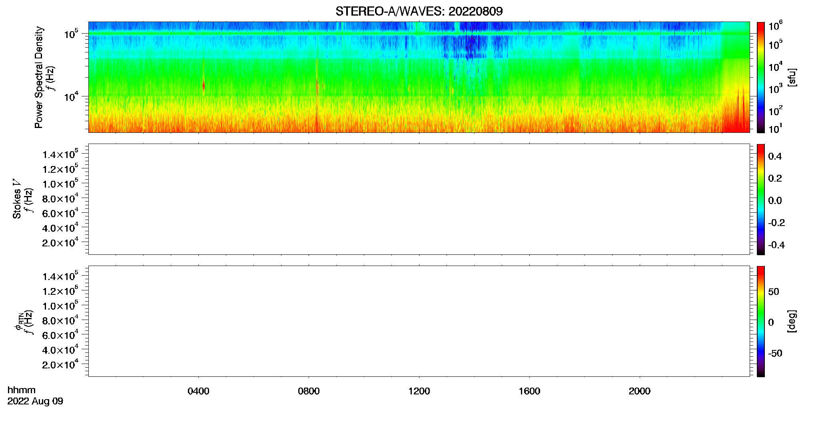Click the empty Stokes V plot panel
The image size is (838, 432).
[x=419, y=199]
